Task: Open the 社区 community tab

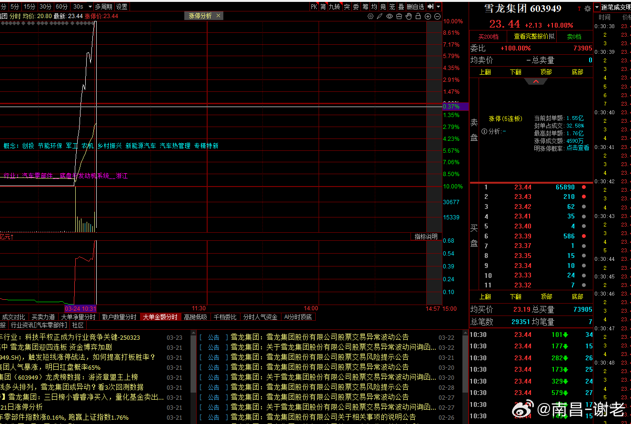Action: (78, 325)
